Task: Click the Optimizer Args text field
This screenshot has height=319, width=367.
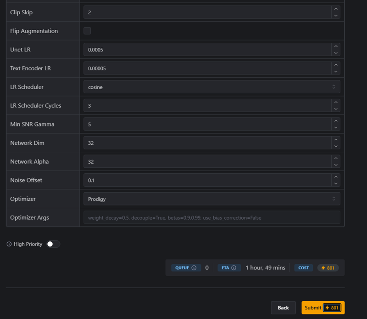Action: point(211,217)
